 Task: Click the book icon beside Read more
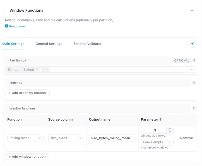6,26
